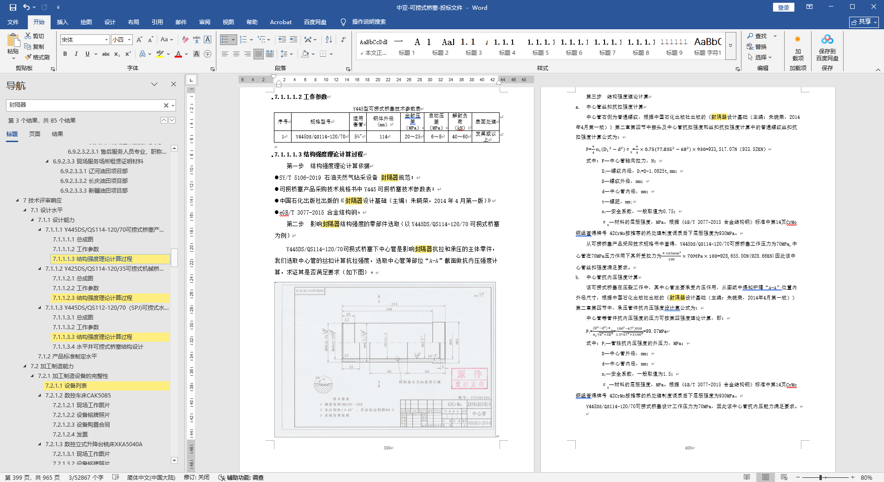The width and height of the screenshot is (884, 482).
Task: Open the 加载项 add-ins button
Action: point(798,48)
